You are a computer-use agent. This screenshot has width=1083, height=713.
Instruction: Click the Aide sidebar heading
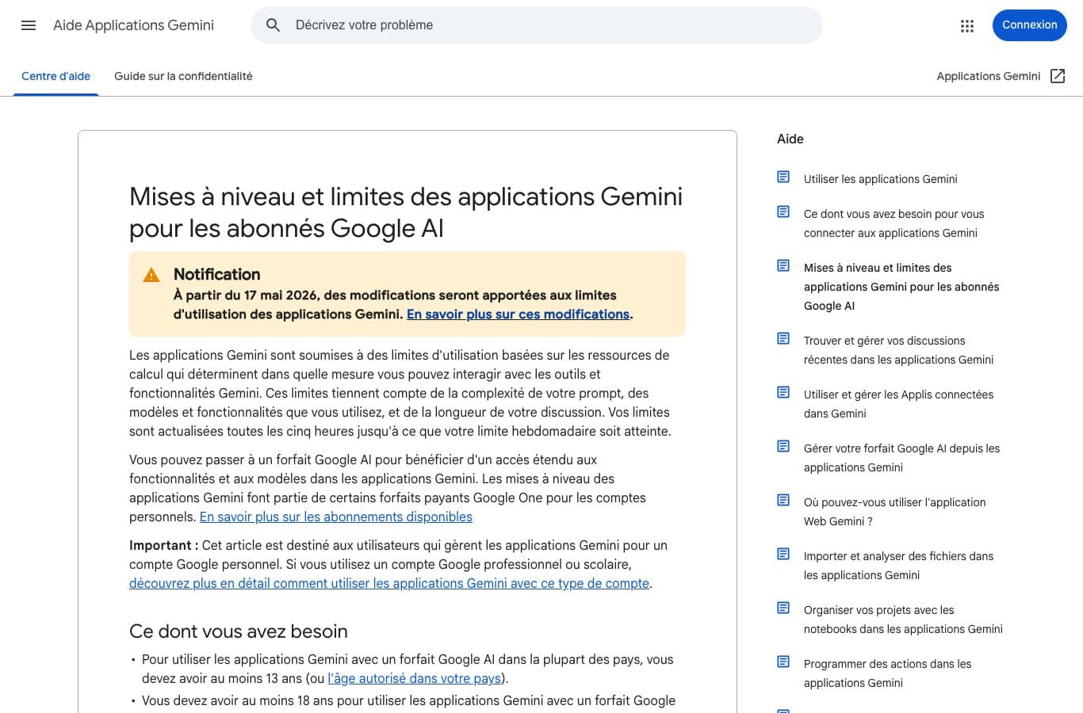(x=790, y=139)
